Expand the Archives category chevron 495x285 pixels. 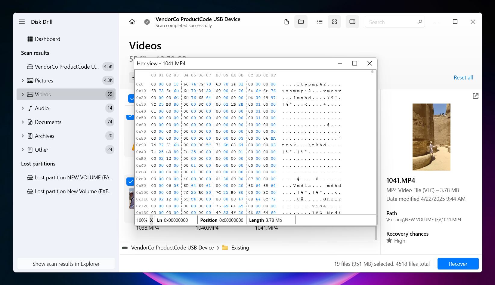[x=23, y=136]
